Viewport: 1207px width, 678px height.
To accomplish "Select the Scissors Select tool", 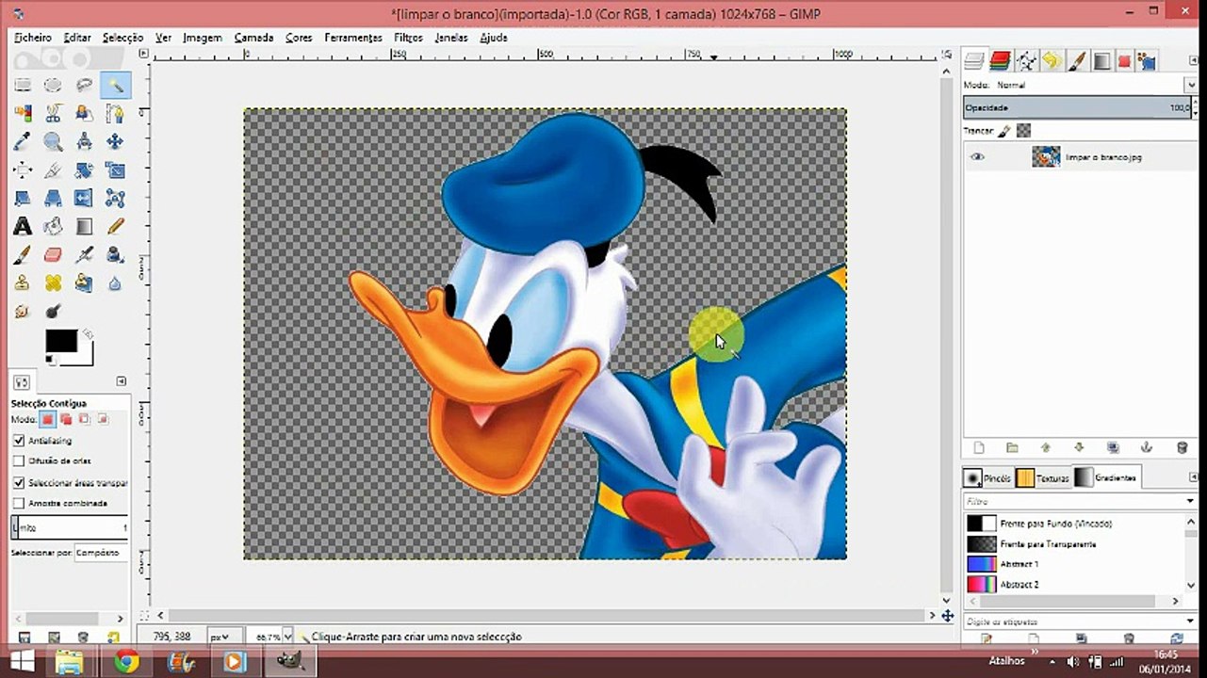I will pyautogui.click(x=54, y=114).
